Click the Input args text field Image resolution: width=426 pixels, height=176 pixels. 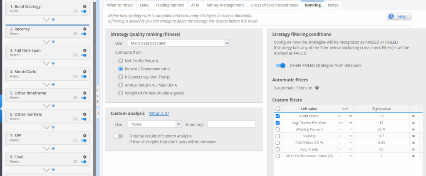231,124
